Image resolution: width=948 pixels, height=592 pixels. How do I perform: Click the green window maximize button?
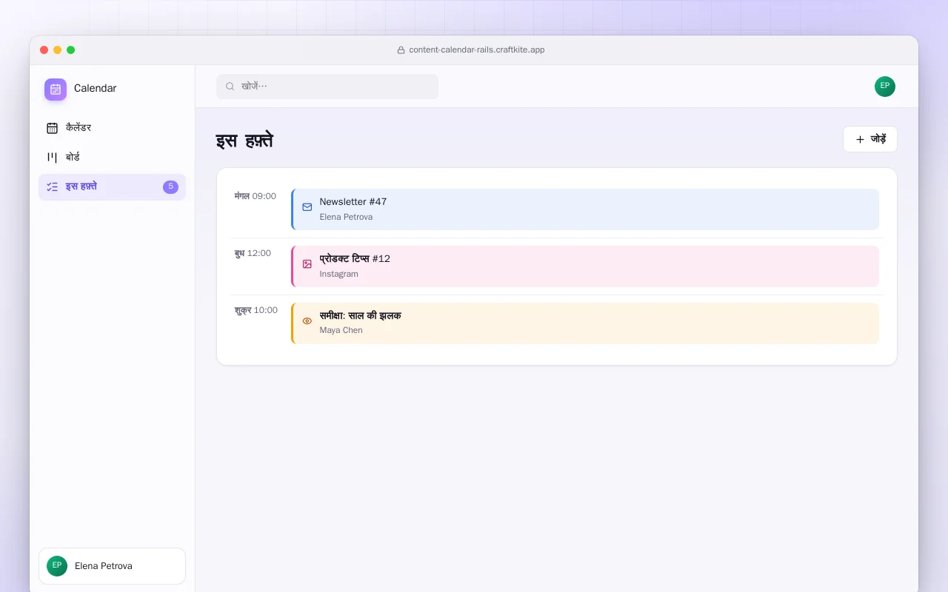(x=71, y=50)
